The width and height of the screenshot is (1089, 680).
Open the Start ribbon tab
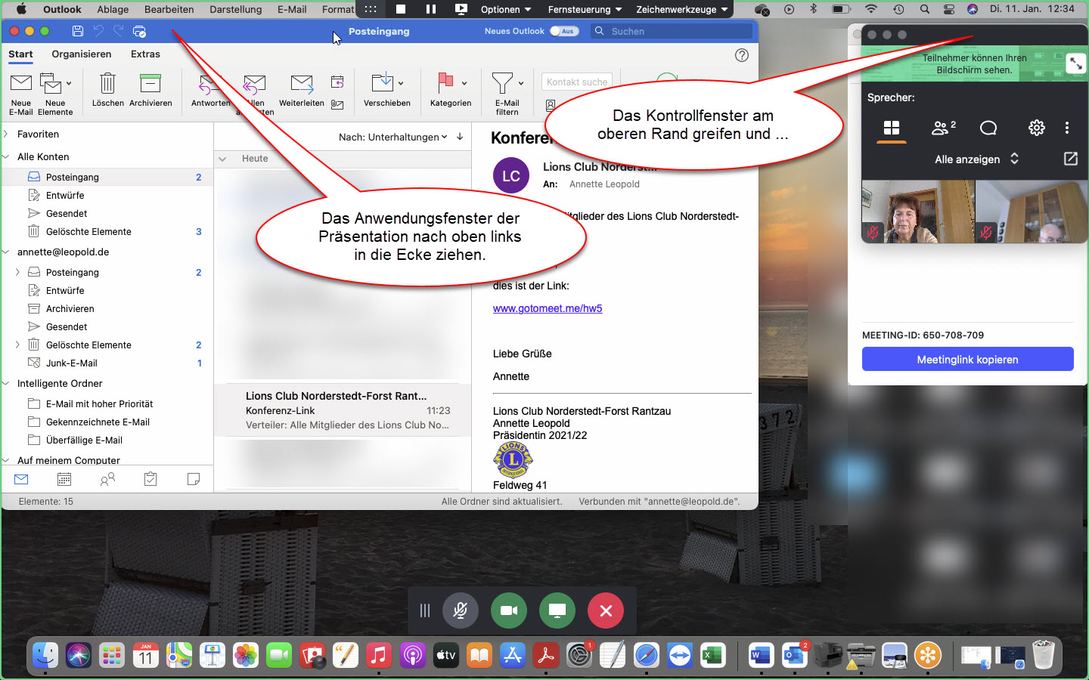tap(20, 54)
